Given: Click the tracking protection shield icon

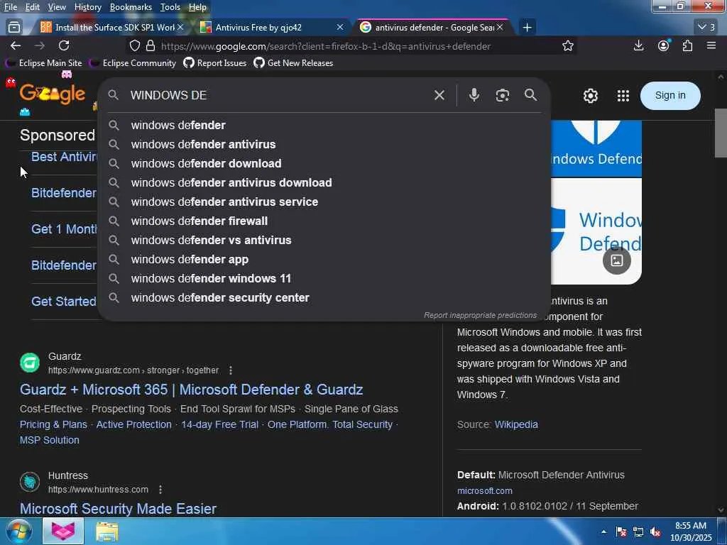Looking at the screenshot, I should click(x=134, y=46).
